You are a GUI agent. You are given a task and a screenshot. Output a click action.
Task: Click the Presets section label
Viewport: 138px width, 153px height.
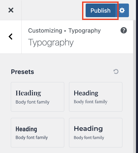pos(22,72)
